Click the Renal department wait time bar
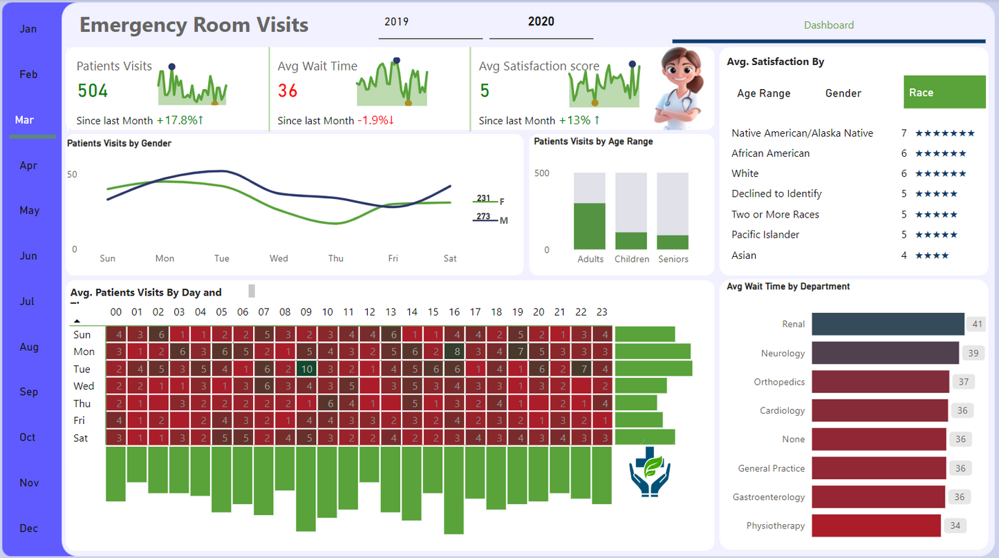The image size is (999, 558). tap(887, 324)
